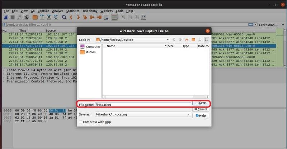The width and height of the screenshot is (287, 149).
Task: Click the Save button
Action: (201, 103)
